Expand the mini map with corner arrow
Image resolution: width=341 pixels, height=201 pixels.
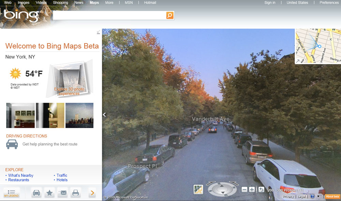[x=297, y=61]
